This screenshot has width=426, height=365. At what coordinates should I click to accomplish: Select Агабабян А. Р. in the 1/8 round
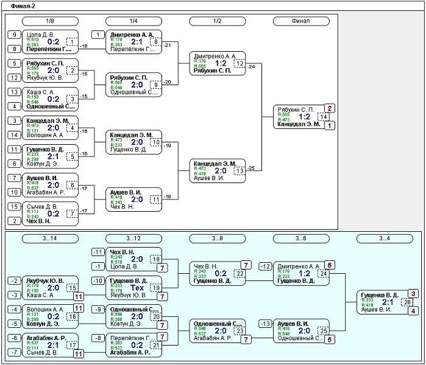coord(45,192)
